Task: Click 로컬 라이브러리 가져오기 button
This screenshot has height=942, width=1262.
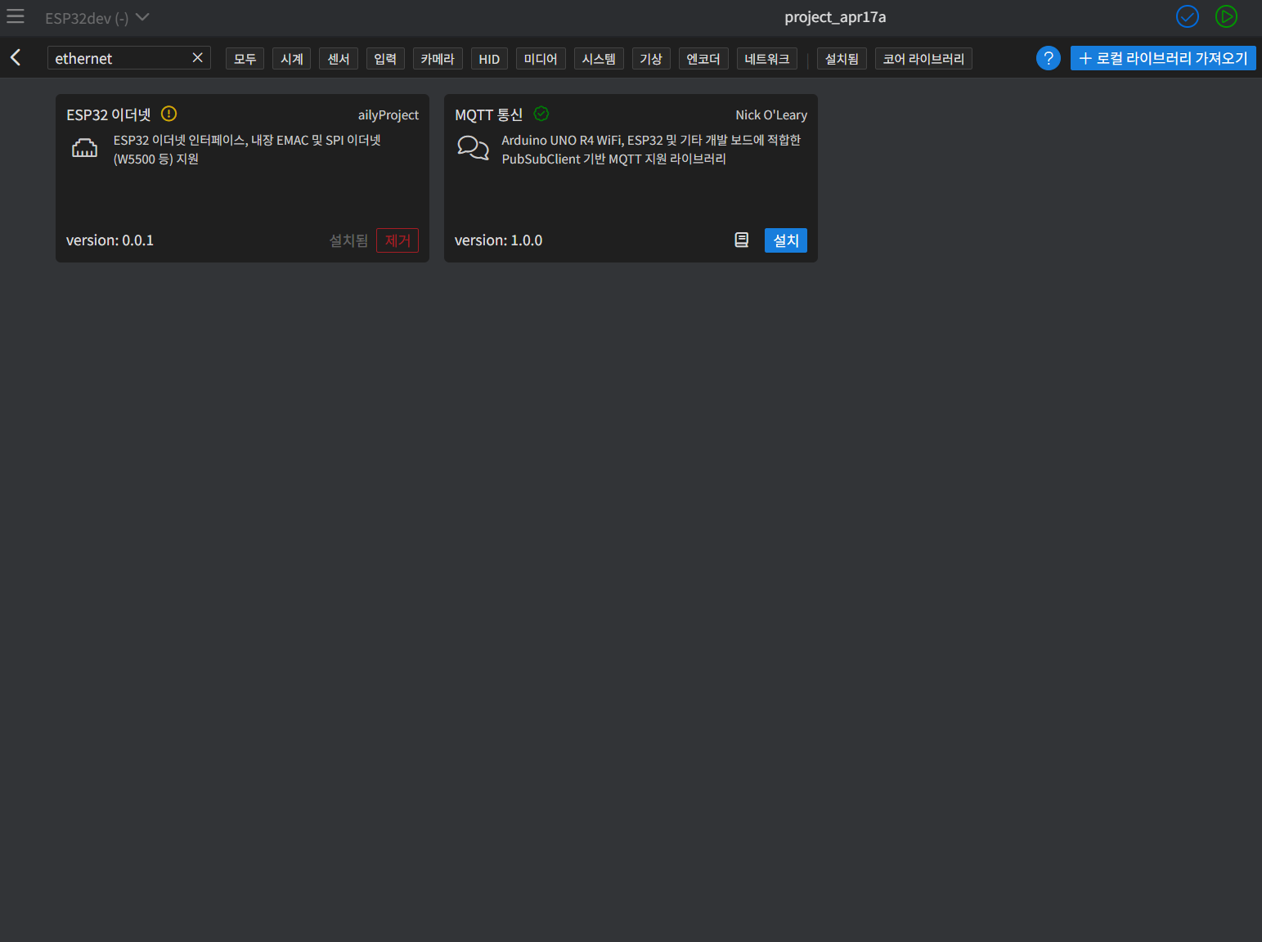Action: pos(1163,58)
